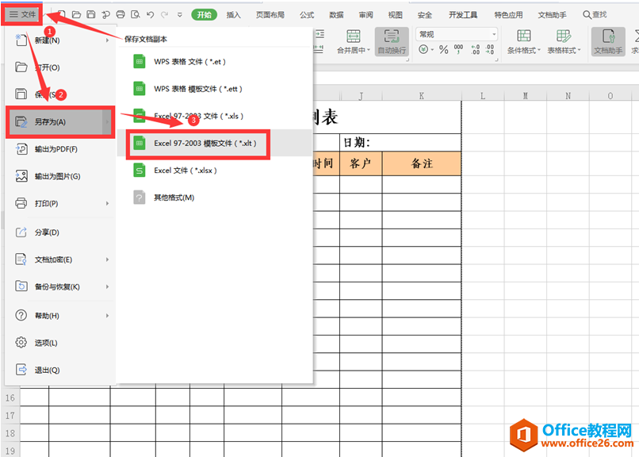Screen dimensions: 639x457
Task: Toggle the 自动换行 wrap text button
Action: [392, 41]
